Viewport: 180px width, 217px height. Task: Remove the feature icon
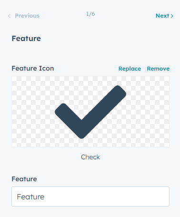[x=158, y=69]
